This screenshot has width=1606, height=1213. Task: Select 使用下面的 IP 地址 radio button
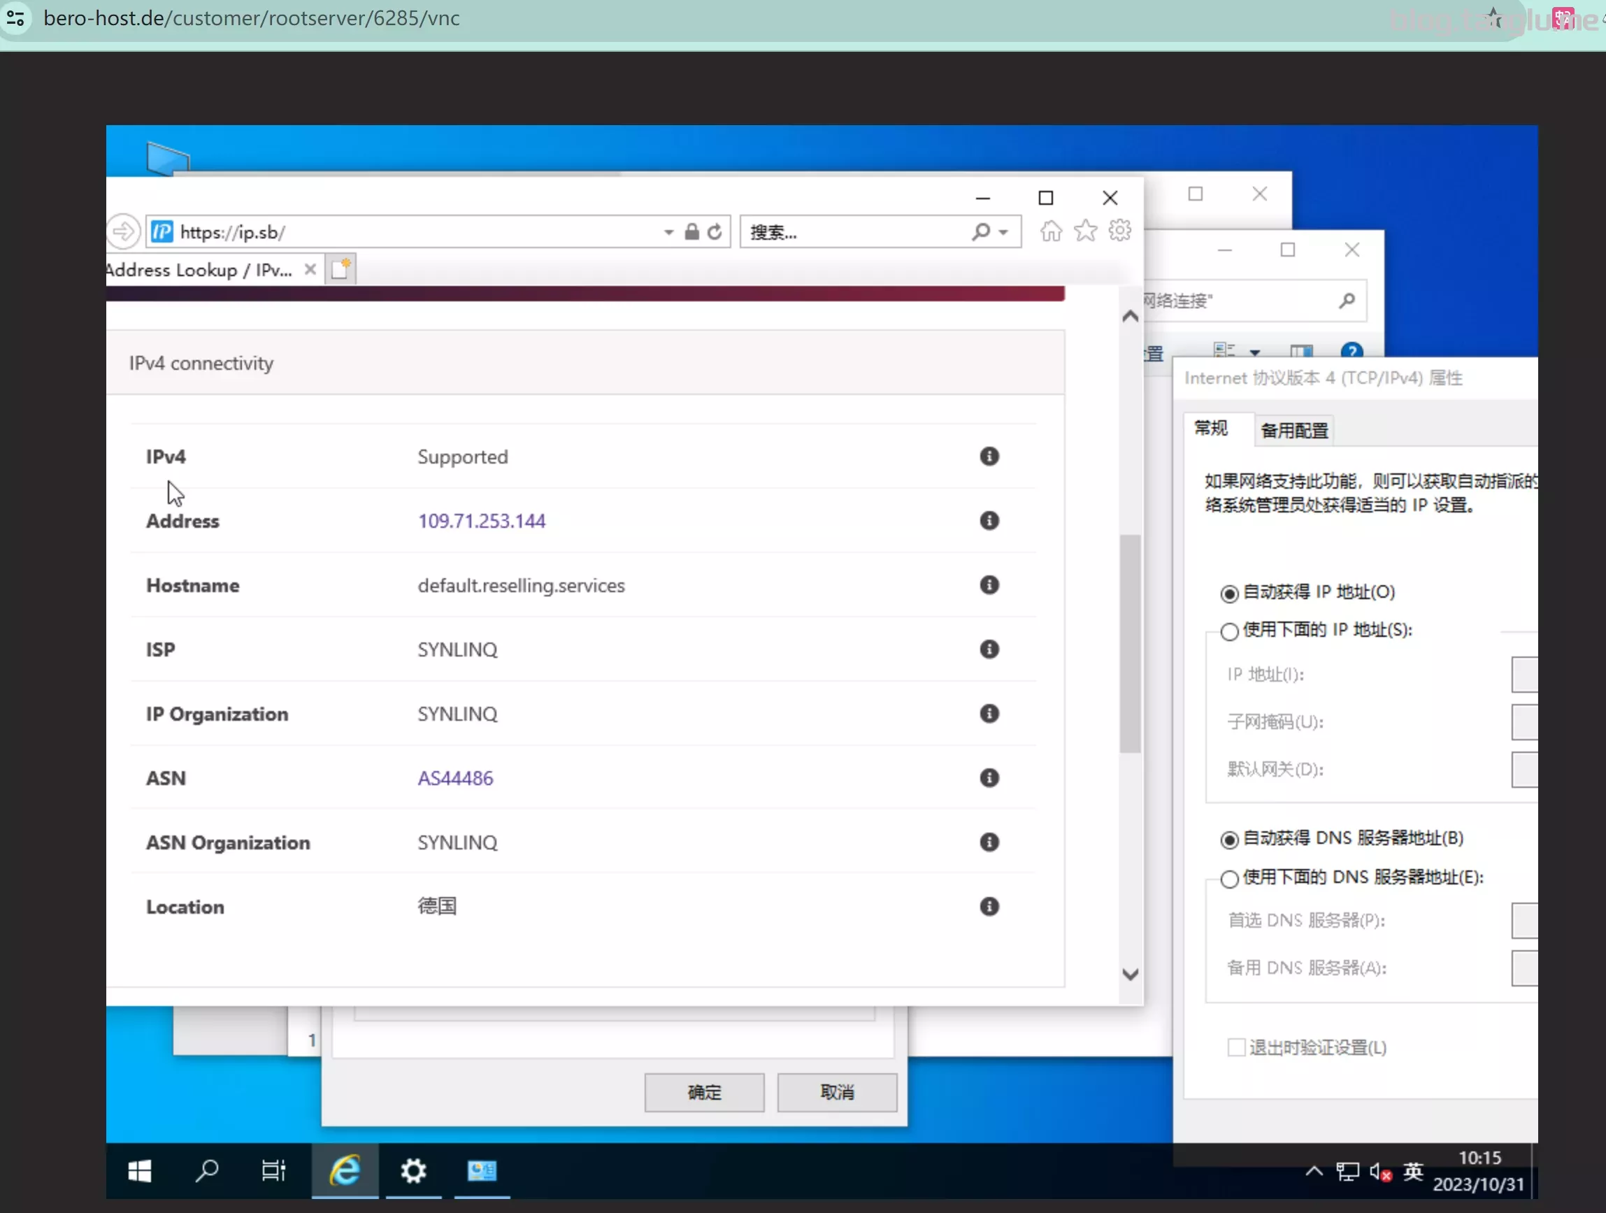pyautogui.click(x=1229, y=631)
